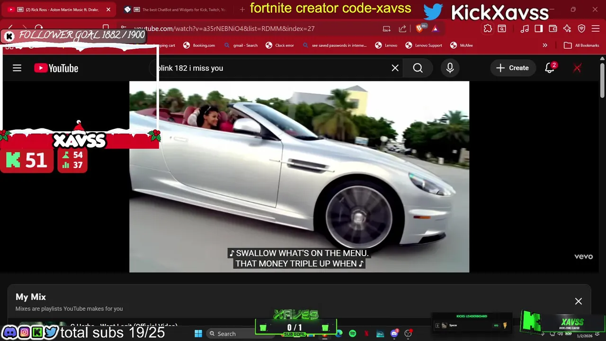Go to the YouTube home logo

pos(56,68)
